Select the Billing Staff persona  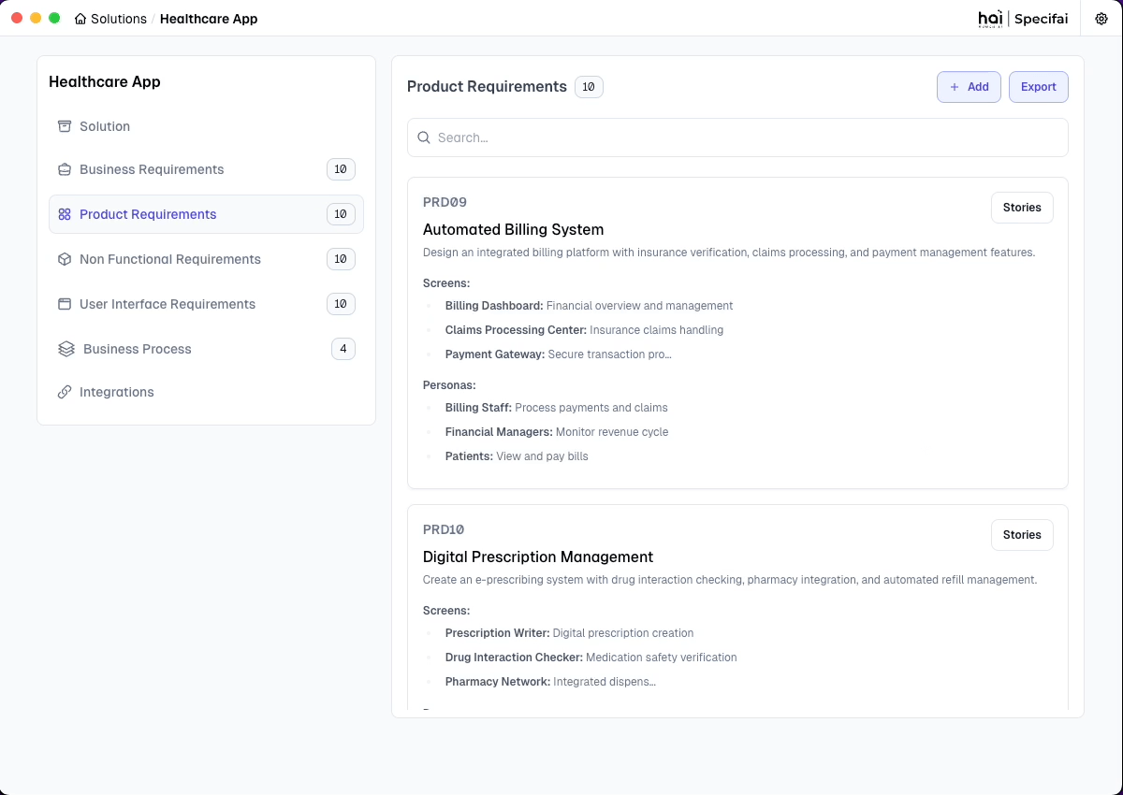557,408
